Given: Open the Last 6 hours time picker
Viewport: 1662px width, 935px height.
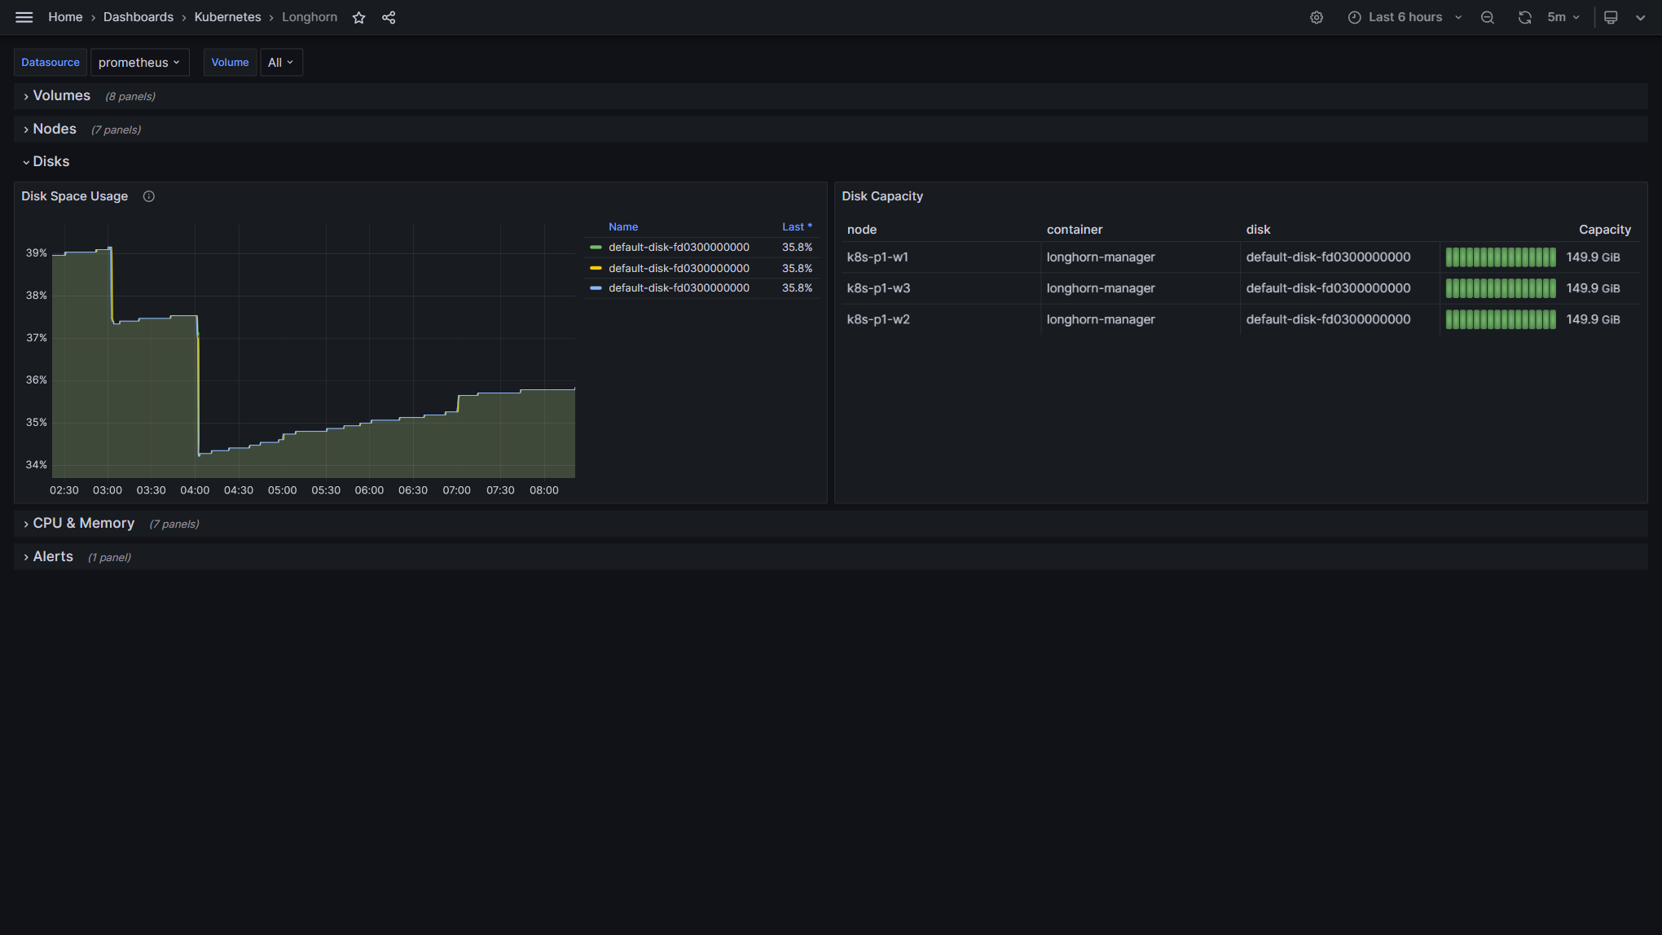Looking at the screenshot, I should point(1405,17).
